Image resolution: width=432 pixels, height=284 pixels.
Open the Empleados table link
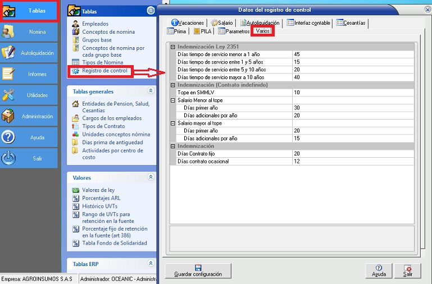coord(95,24)
